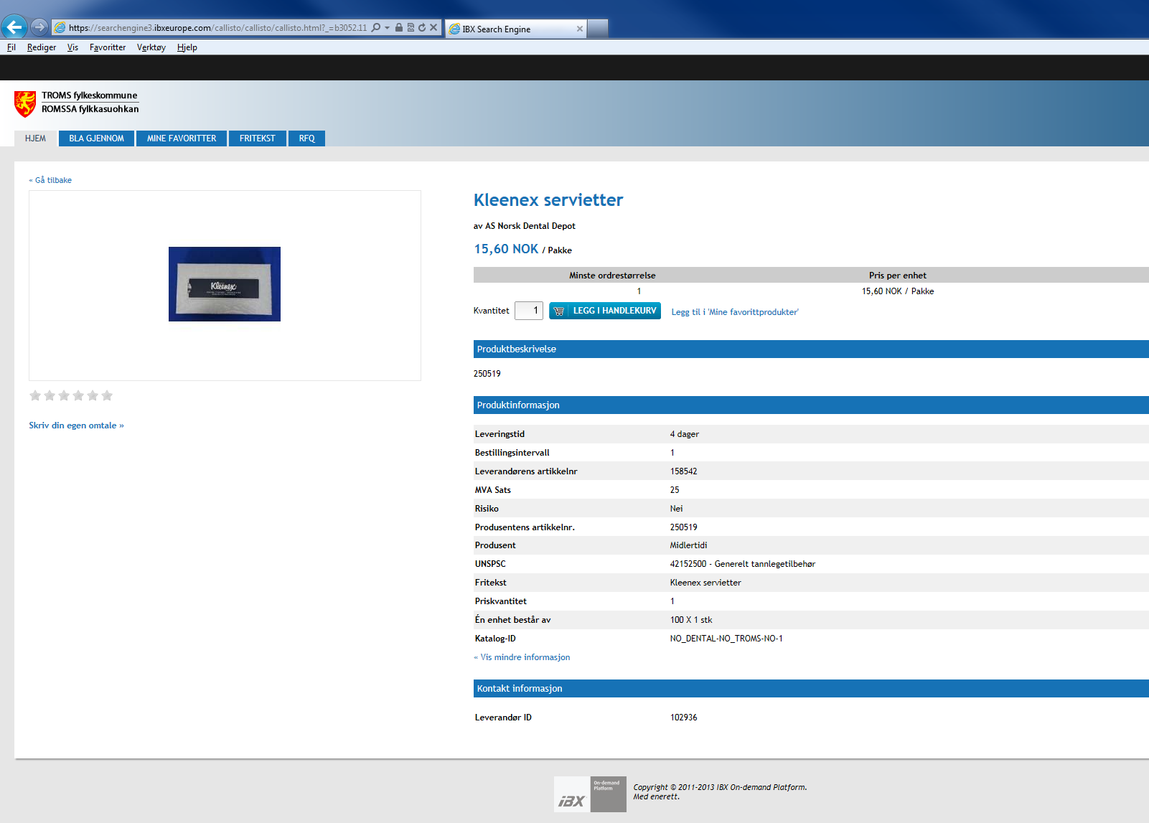Rate the product two stars
The width and height of the screenshot is (1149, 823).
(50, 395)
